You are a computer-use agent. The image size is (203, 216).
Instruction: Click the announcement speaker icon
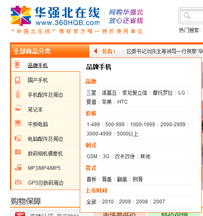(96, 51)
